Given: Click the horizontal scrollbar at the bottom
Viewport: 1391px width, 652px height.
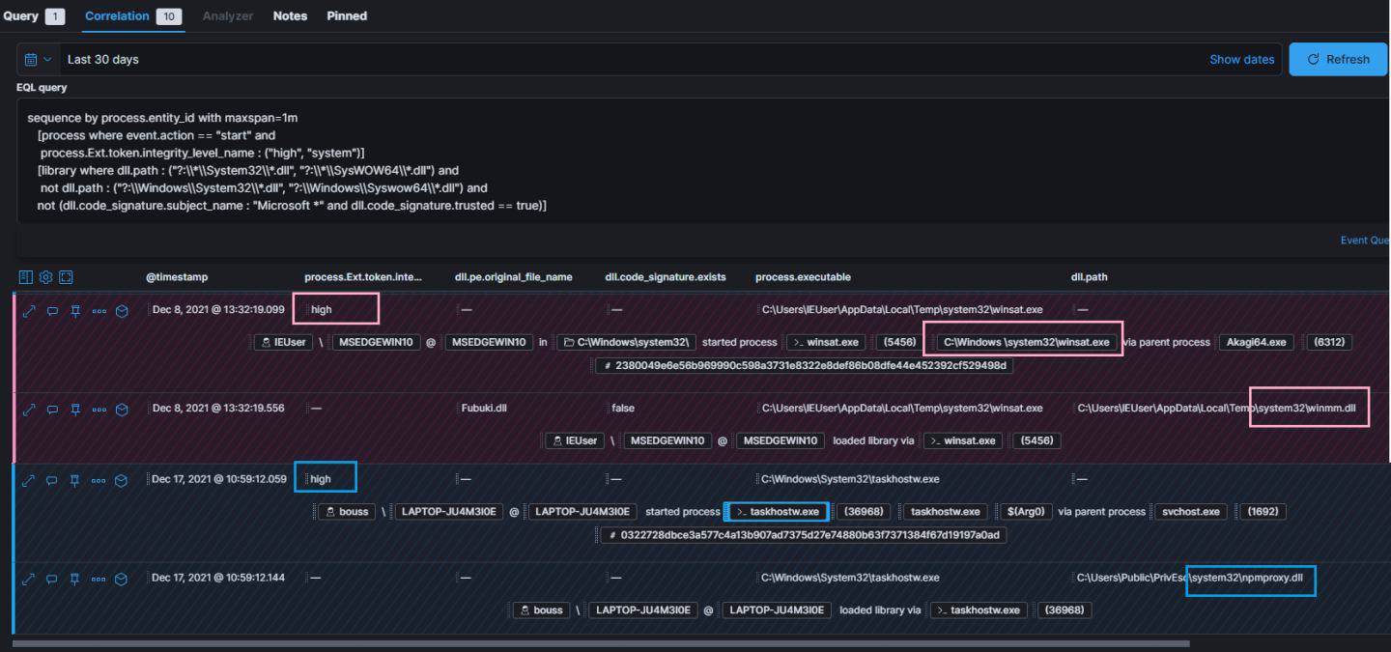Looking at the screenshot, I should [599, 643].
